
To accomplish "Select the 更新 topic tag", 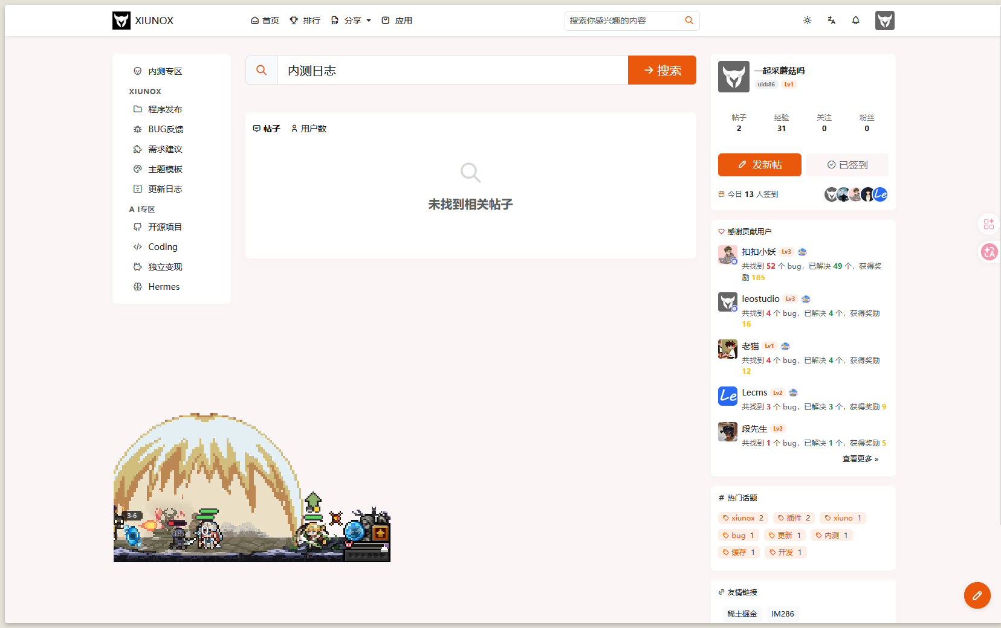I will [785, 536].
